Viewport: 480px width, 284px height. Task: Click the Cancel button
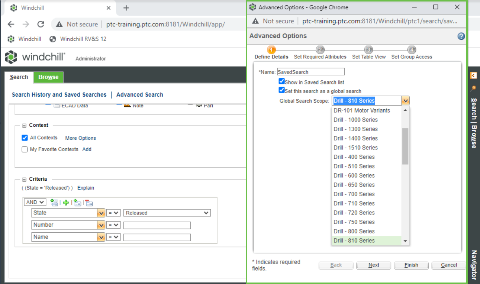(x=449, y=265)
